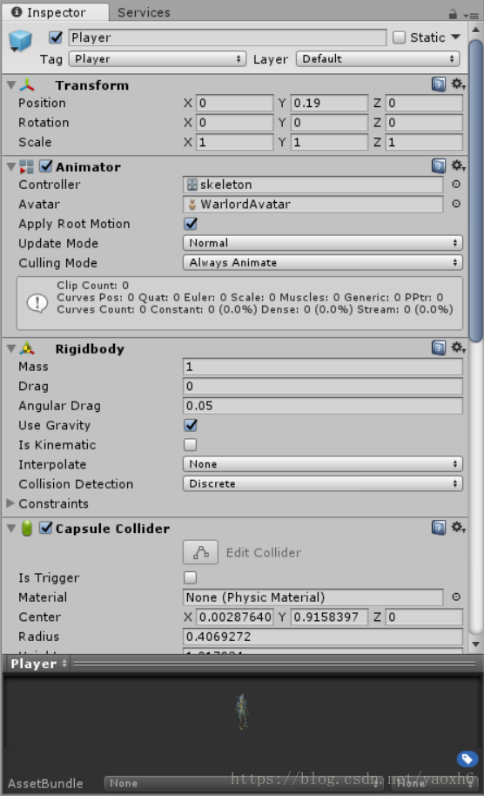Collapse the Transform component
Image resolution: width=484 pixels, height=796 pixels.
tap(10, 84)
